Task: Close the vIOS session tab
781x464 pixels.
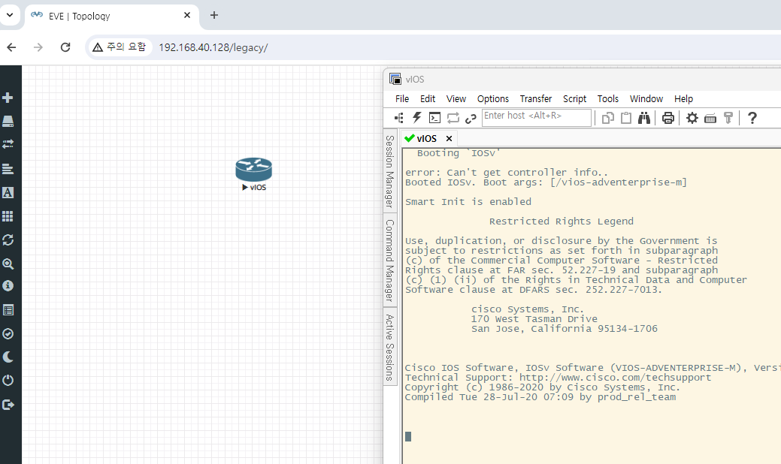Action: pyautogui.click(x=449, y=139)
